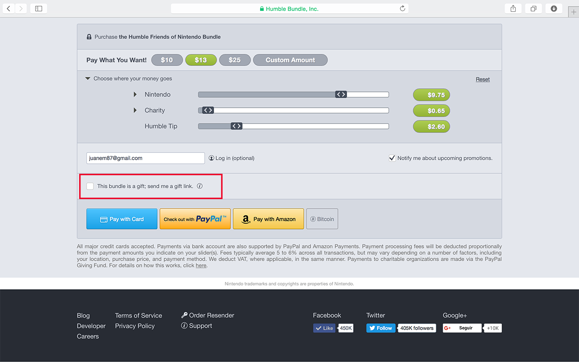This screenshot has height=362, width=579.
Task: Open the Support link
Action: 196,325
